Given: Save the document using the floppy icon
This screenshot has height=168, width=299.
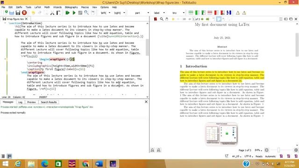Looking at the screenshot, I should coord(18,13).
